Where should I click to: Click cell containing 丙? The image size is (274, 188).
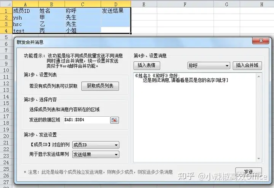tap(52, 31)
